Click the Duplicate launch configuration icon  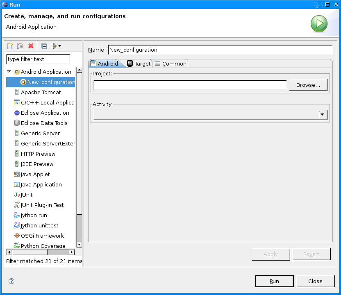[20, 46]
